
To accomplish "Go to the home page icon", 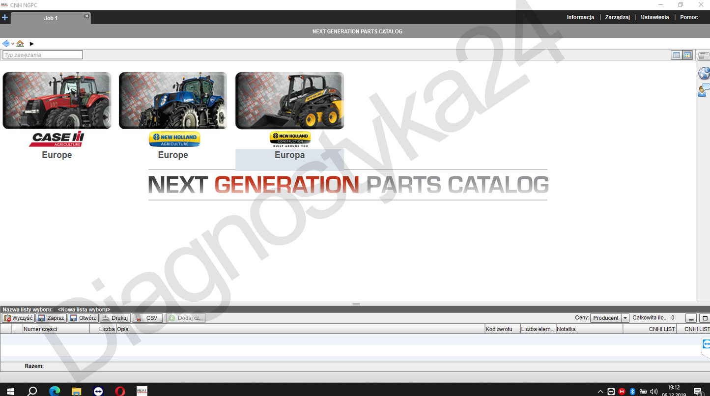I will pyautogui.click(x=20, y=44).
